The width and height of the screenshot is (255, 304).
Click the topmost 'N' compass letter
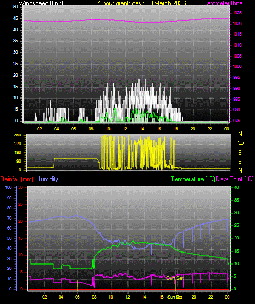pos(240,134)
